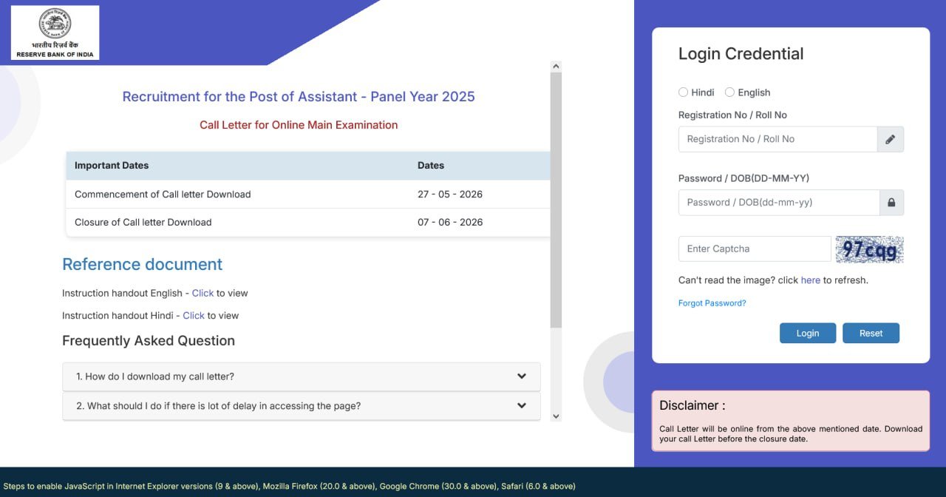Click the lock icon beside Password field
946x497 pixels.
[891, 203]
